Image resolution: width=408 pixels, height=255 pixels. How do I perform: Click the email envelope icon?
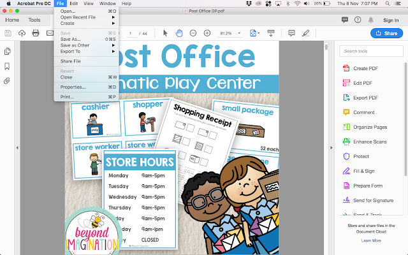(x=50, y=33)
